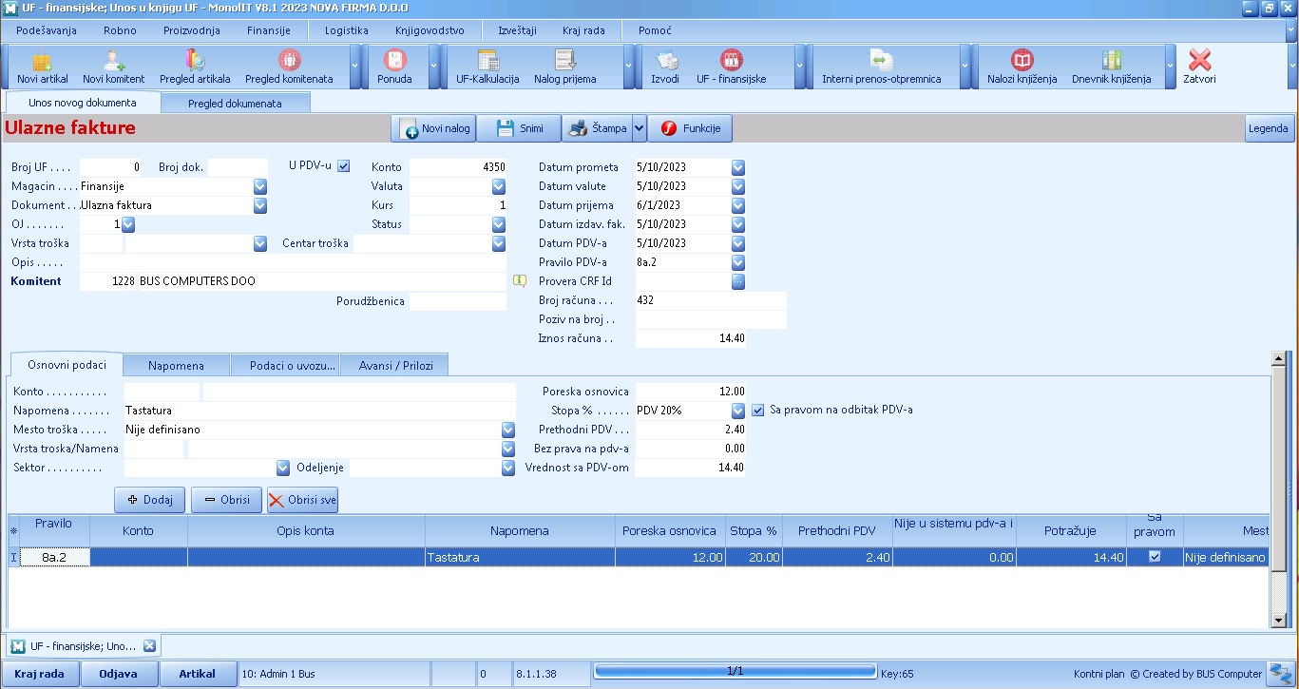Click the network icon in the status bar
This screenshot has width=1299, height=689.
point(1279,674)
